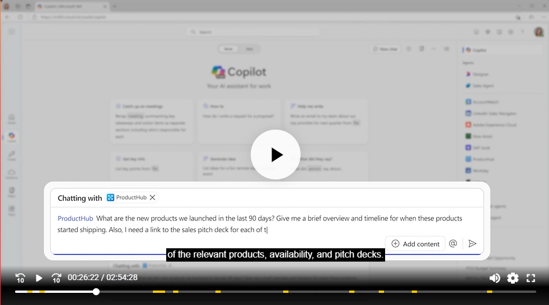Click Add content button
The width and height of the screenshot is (549, 305).
tap(415, 244)
